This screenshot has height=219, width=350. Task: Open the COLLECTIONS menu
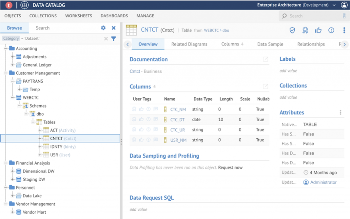tap(43, 16)
